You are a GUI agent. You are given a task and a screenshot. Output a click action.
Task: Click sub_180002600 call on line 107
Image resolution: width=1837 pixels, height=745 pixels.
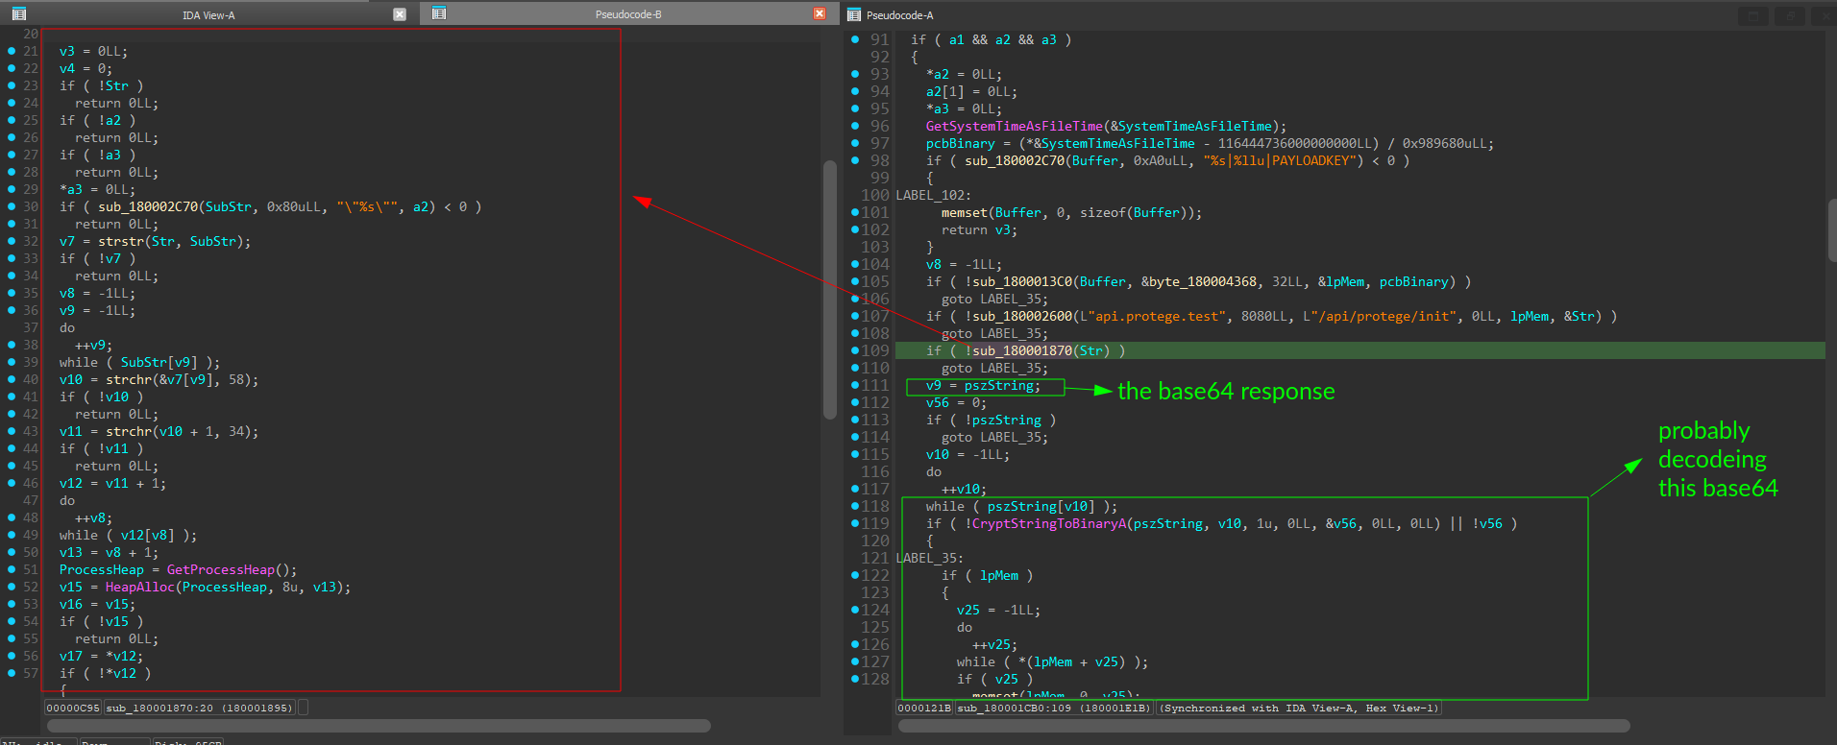(1022, 316)
